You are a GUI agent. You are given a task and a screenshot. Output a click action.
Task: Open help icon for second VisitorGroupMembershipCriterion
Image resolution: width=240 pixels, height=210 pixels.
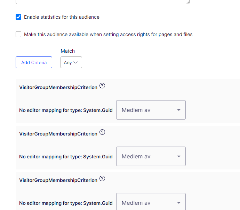pos(102,132)
